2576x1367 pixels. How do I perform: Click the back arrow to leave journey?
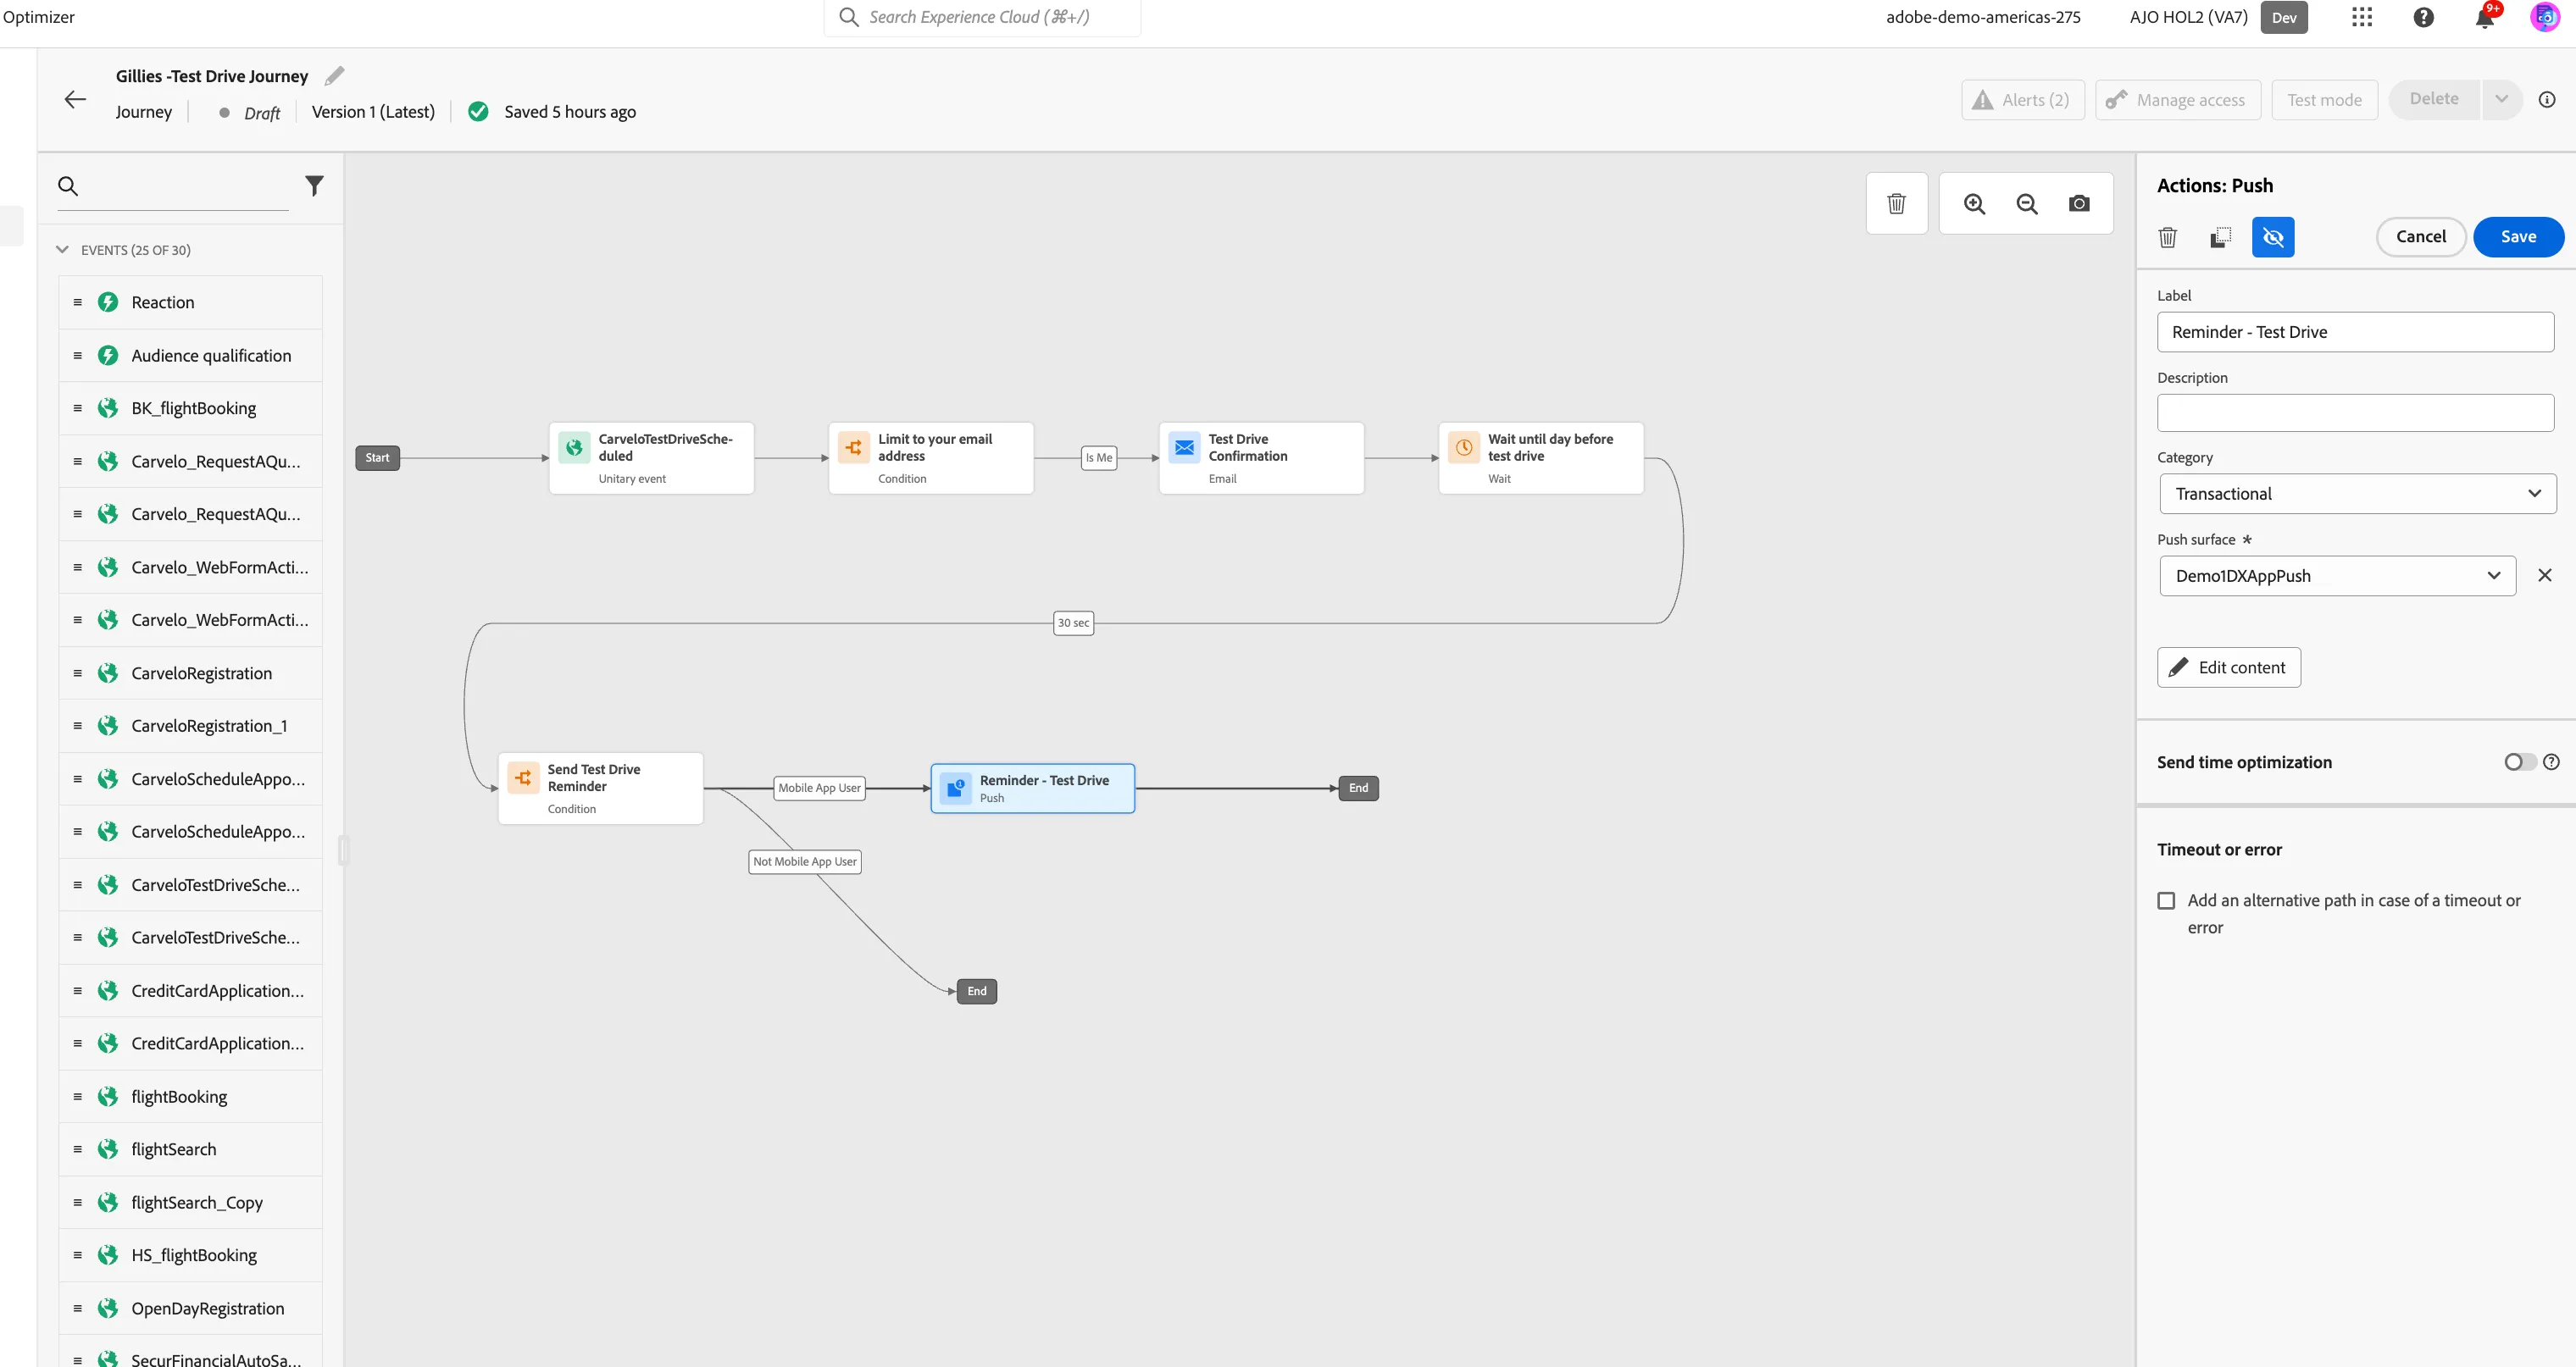point(75,99)
